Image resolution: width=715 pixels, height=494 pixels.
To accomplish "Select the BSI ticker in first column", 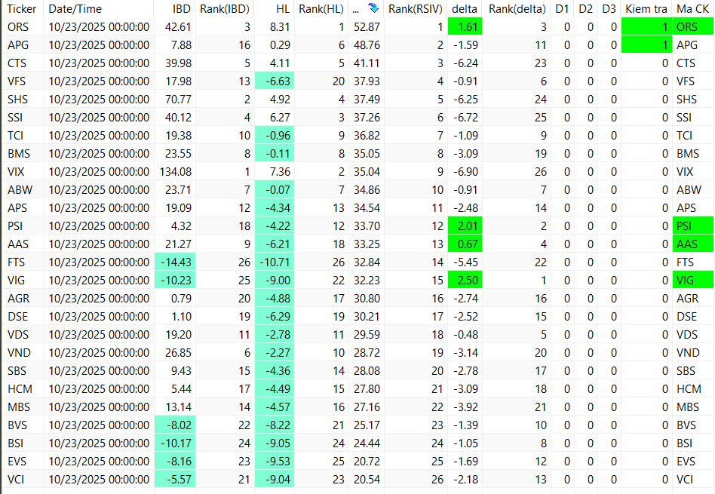I will (x=16, y=443).
